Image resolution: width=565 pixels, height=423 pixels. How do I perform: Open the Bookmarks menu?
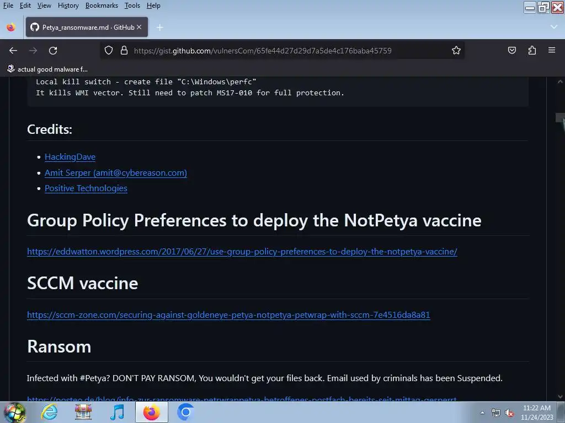pos(102,6)
